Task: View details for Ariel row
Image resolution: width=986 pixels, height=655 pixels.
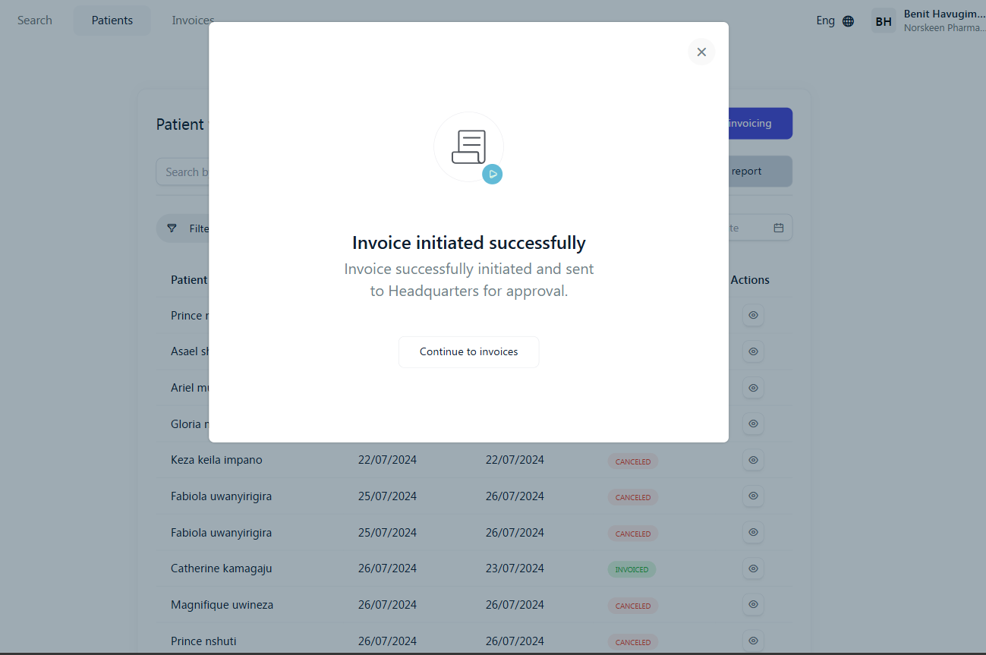Action: tap(753, 388)
